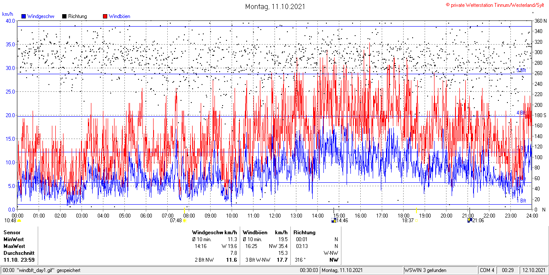Click the moon icon next to 10:48

coord(19,221)
